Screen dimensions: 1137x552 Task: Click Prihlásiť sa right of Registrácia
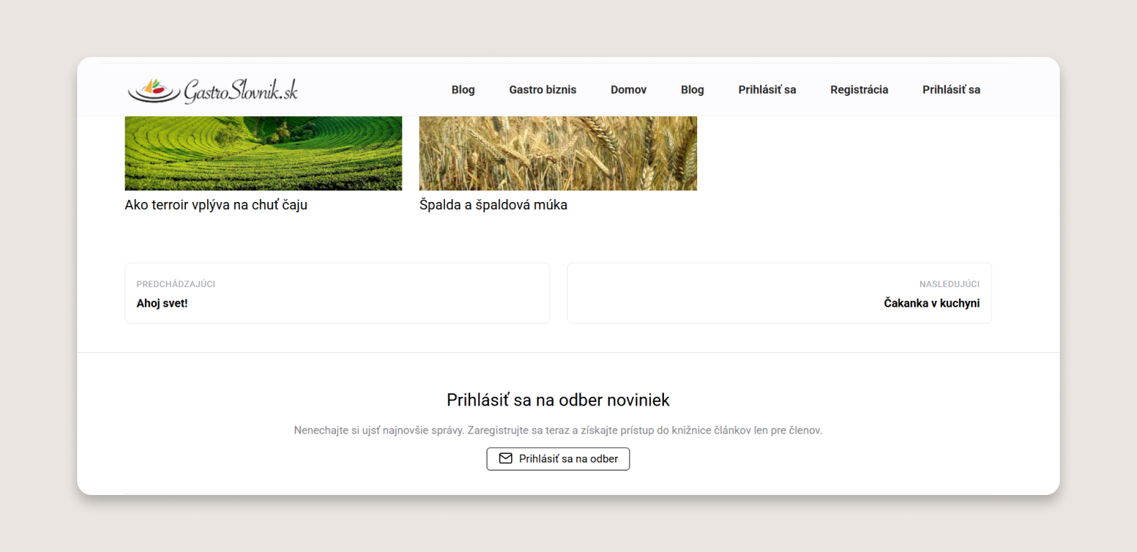coord(951,89)
